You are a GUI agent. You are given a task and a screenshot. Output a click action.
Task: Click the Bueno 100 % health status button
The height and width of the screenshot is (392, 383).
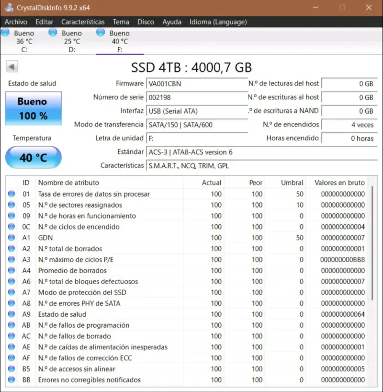pos(34,108)
